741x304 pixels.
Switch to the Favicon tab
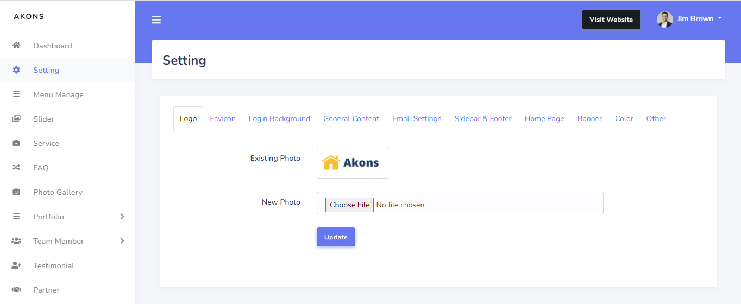pyautogui.click(x=223, y=118)
